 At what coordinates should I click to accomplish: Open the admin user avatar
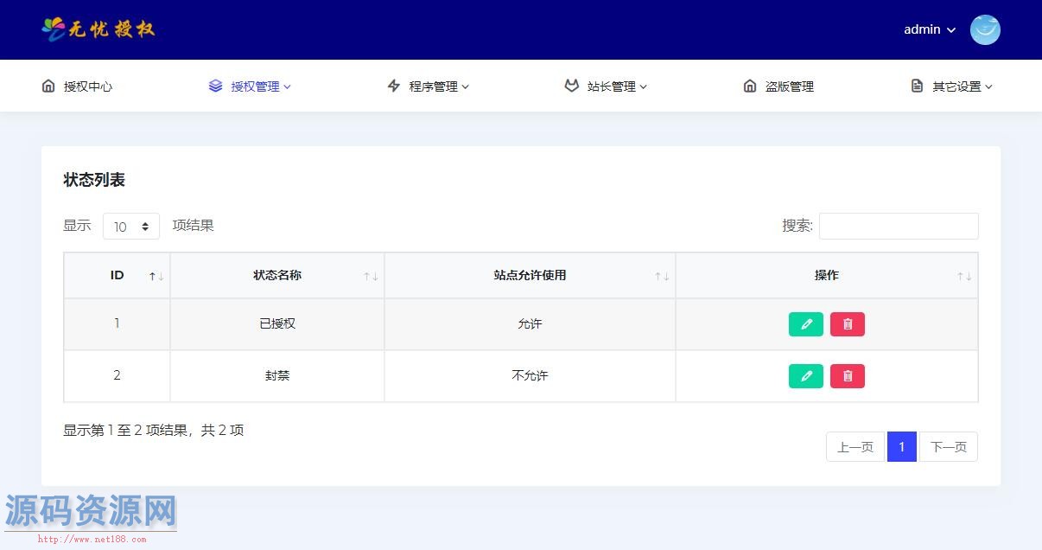(x=985, y=29)
